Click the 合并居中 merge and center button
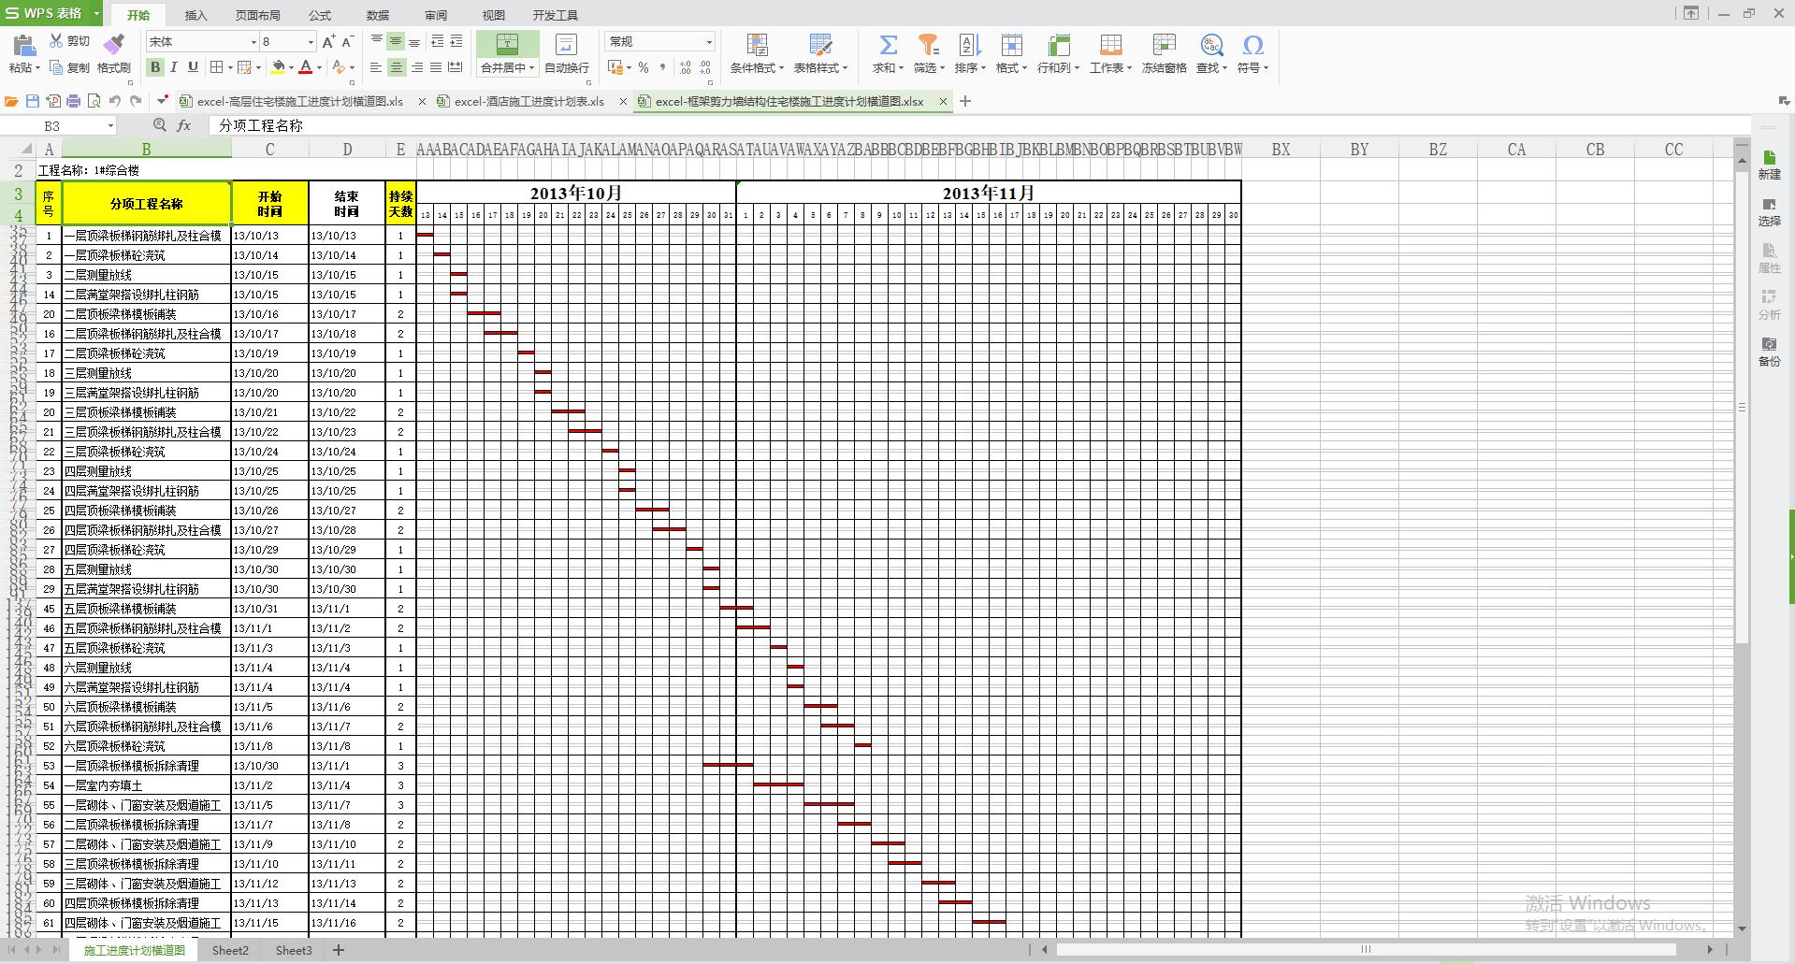This screenshot has height=964, width=1795. tap(507, 45)
